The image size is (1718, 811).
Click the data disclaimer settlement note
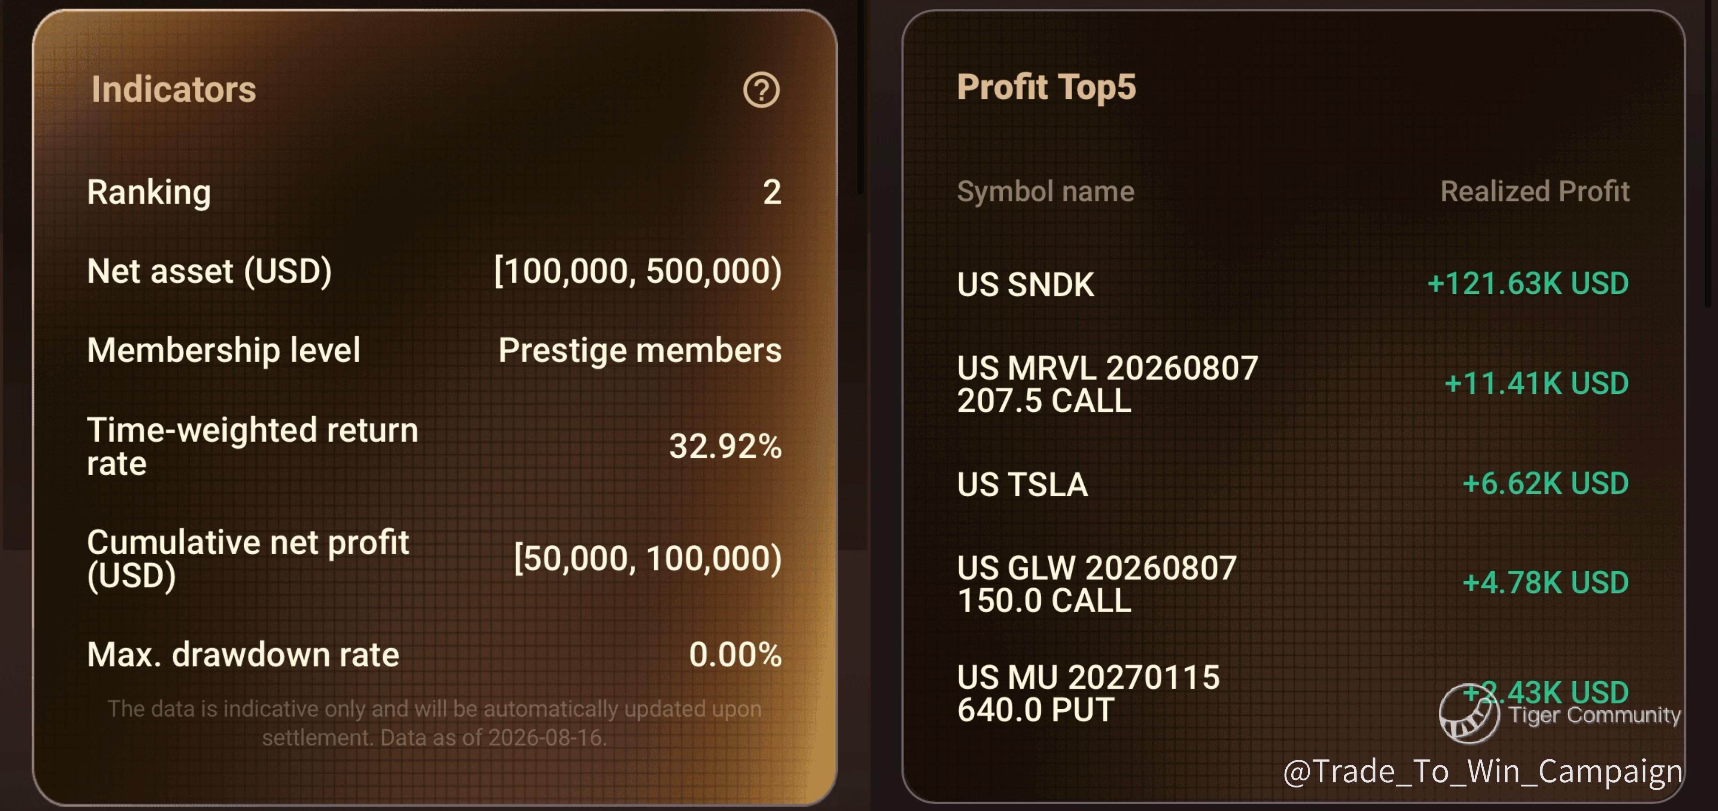pos(434,723)
